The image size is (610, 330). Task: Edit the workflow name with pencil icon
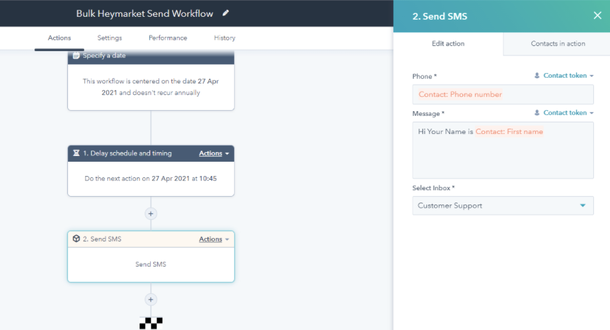(x=226, y=13)
